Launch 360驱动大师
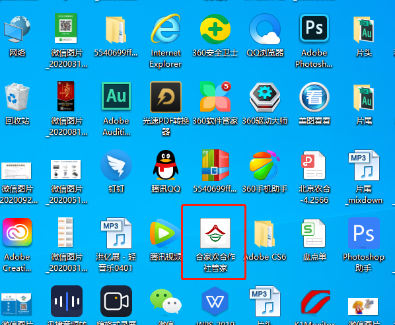Image resolution: width=395 pixels, height=325 pixels. click(264, 96)
